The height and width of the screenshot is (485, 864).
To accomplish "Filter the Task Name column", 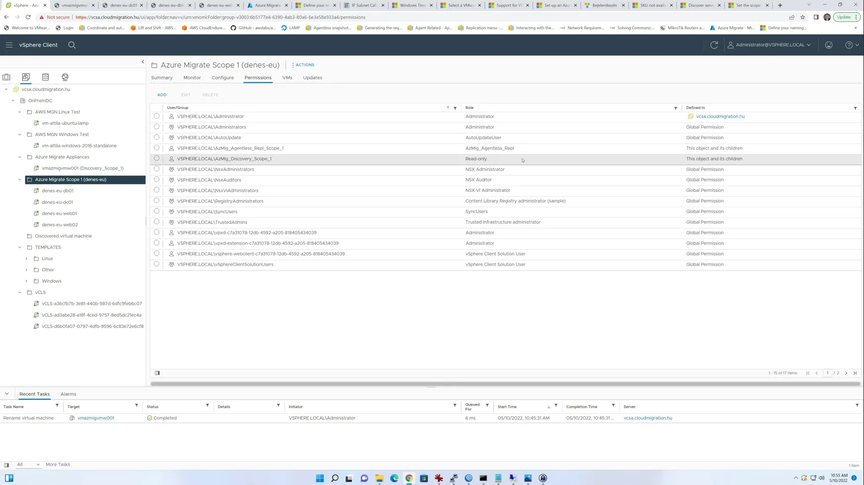I will click(57, 406).
